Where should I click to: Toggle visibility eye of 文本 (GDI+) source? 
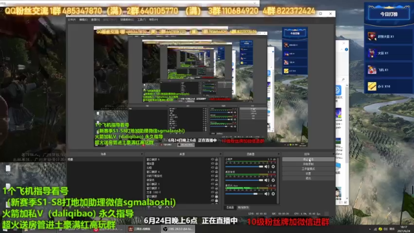click(x=212, y=192)
